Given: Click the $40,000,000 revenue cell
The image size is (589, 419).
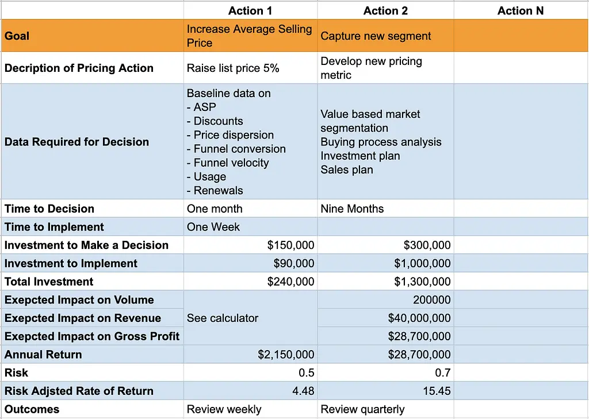Looking at the screenshot, I should click(385, 318).
